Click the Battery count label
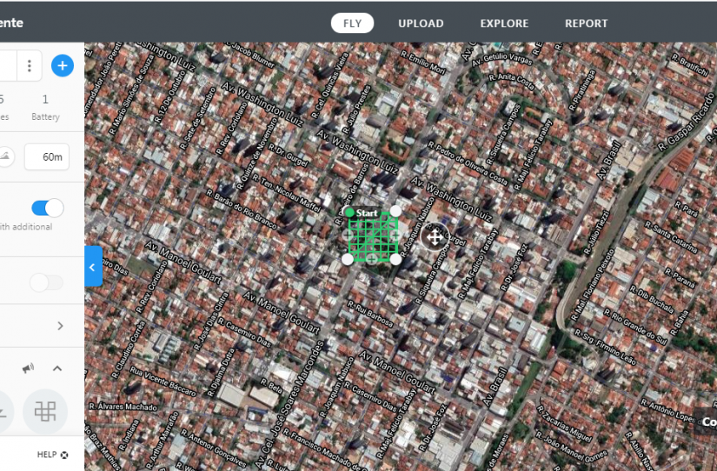717x471 pixels. click(45, 116)
